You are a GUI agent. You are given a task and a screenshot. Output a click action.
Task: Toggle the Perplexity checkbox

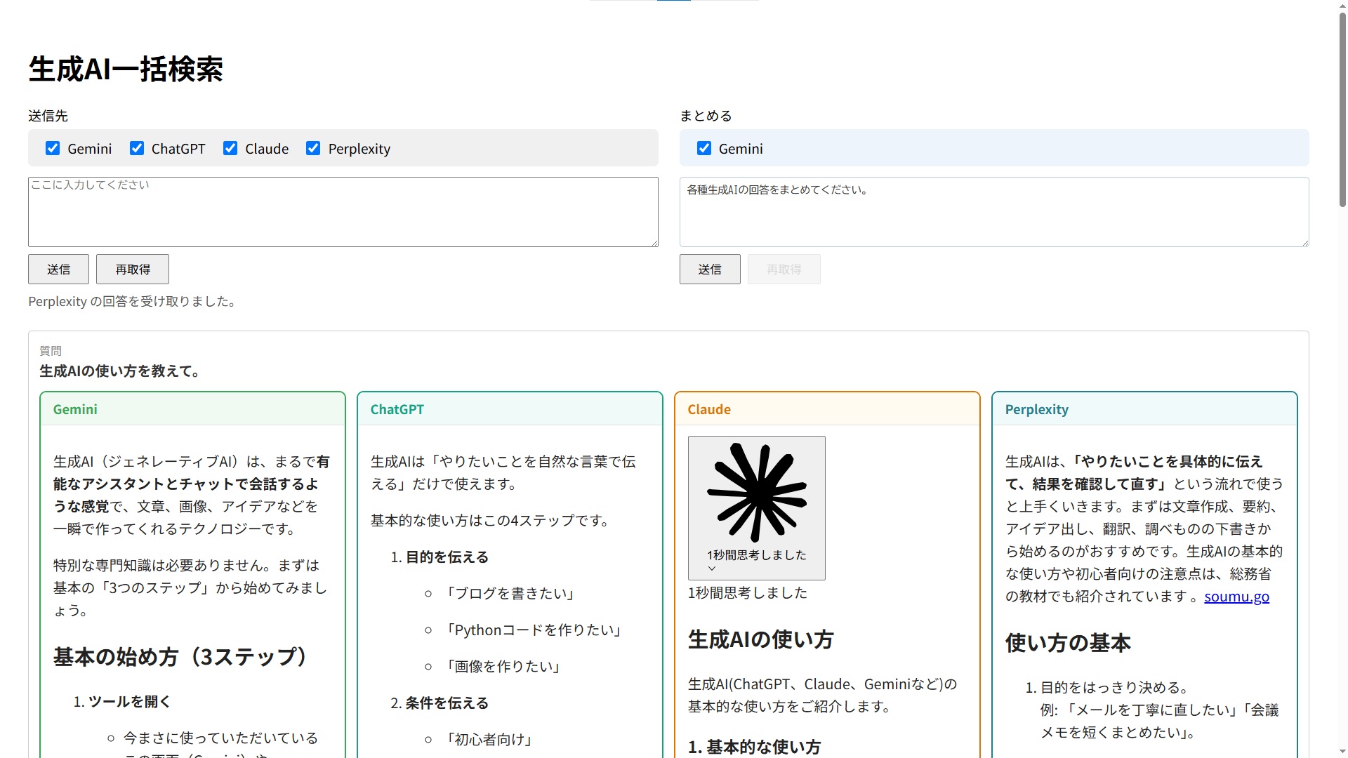coord(313,148)
